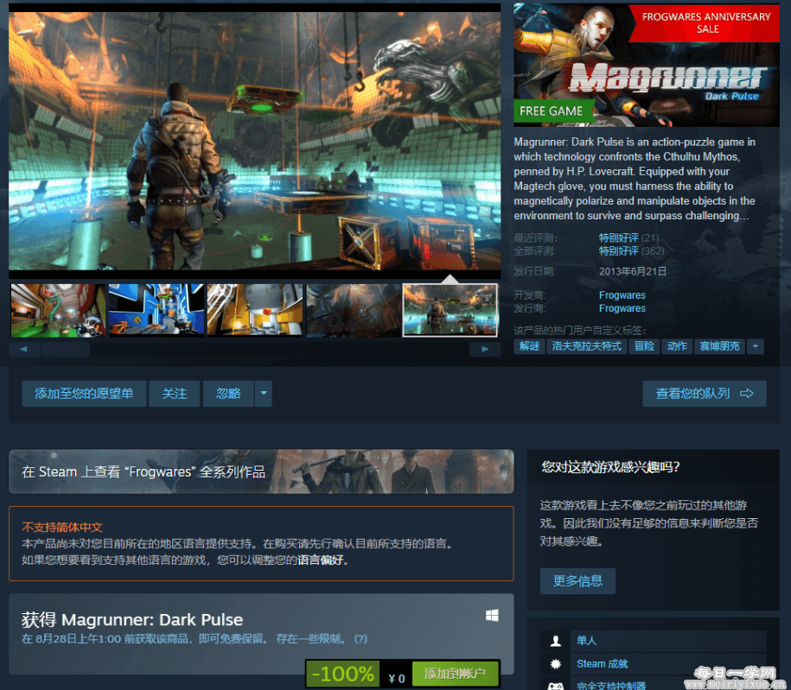The width and height of the screenshot is (791, 690).
Task: Click the -100% discount label
Action: (x=343, y=674)
